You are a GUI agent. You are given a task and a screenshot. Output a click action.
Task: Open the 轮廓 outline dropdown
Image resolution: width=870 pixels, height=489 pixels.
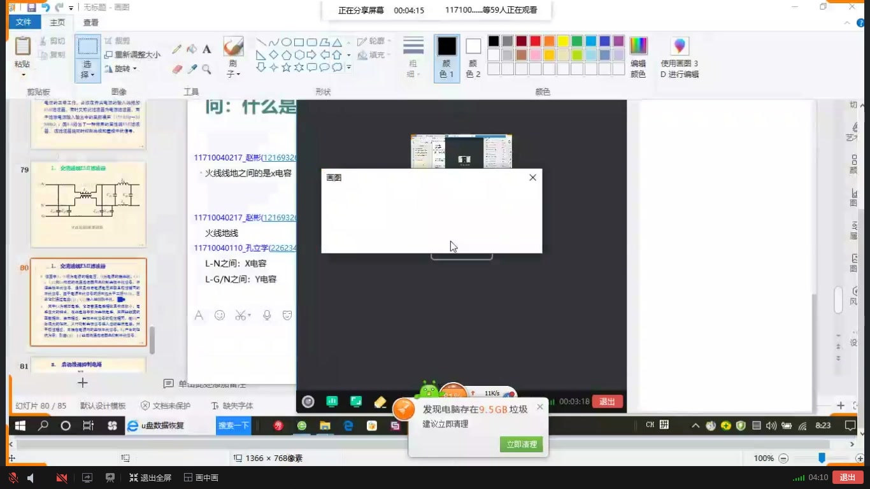pos(374,41)
